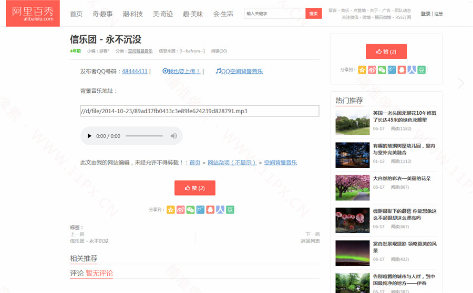Share to QQ penguin icon below the article
This screenshot has height=293, width=473.
(210, 210)
